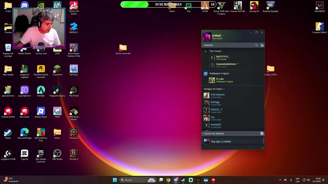Open Dead by Daylight desktop icon
Viewport: 328px width, 184px height.
[271, 7]
